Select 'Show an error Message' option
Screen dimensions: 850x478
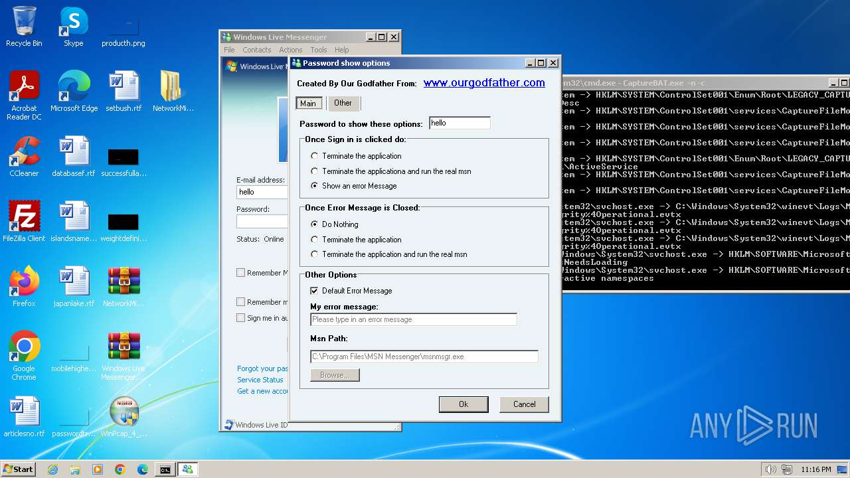click(x=354, y=186)
